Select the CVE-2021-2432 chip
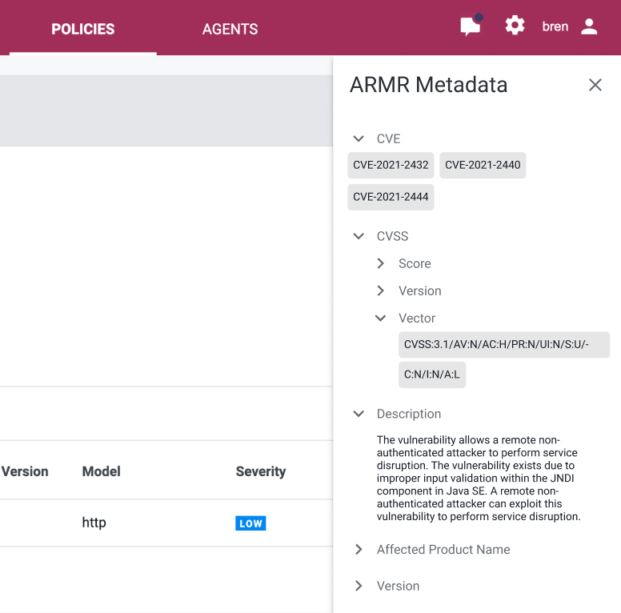621x613 pixels. coord(391,165)
